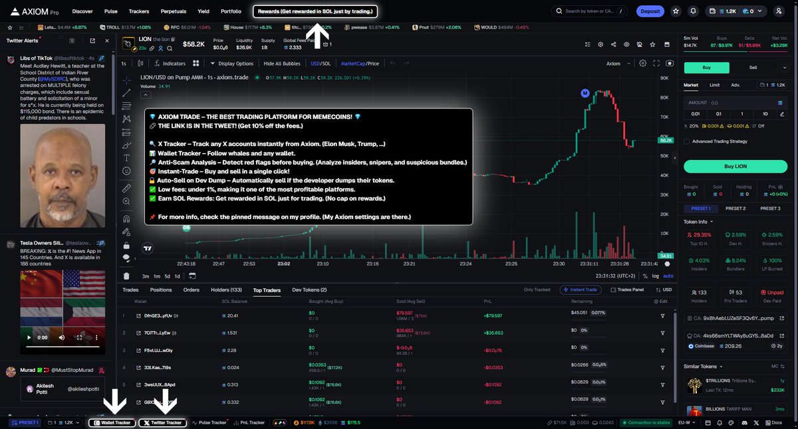Take chart snapshot with camera icon
This screenshot has width=798, height=429.
click(x=669, y=64)
